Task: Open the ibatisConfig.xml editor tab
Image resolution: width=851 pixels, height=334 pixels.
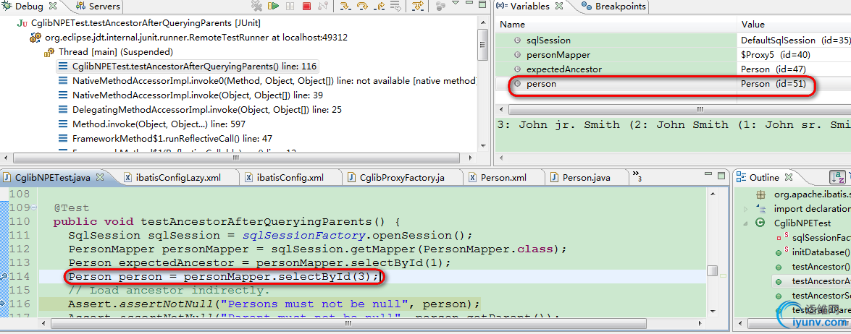Action: [285, 178]
